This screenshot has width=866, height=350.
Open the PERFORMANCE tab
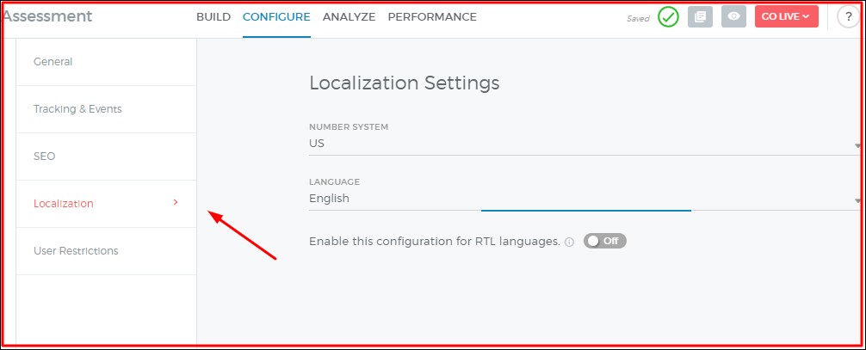click(x=432, y=17)
